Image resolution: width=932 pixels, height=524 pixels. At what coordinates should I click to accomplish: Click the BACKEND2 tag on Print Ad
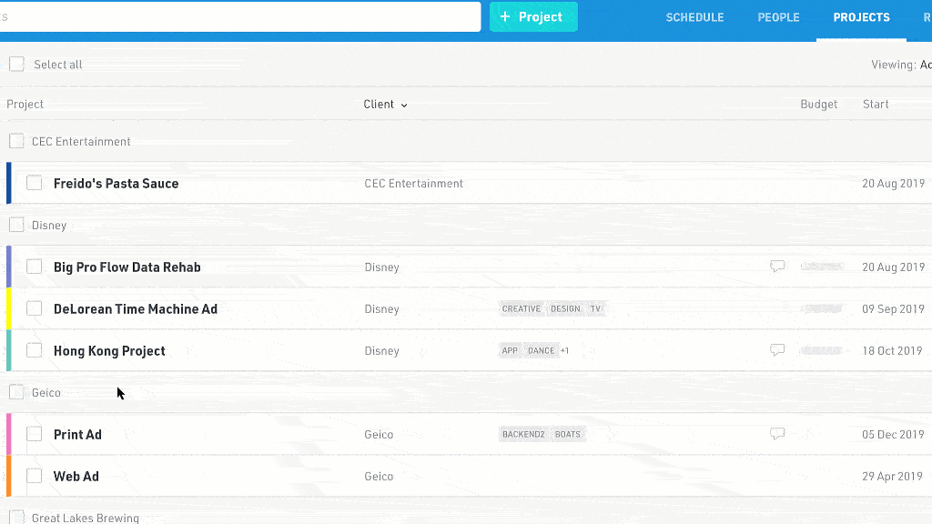523,435
